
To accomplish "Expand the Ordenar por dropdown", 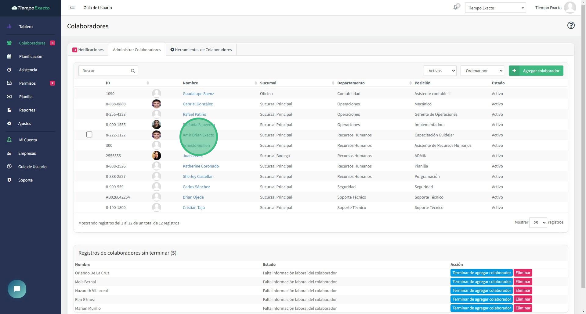I will click(x=482, y=71).
